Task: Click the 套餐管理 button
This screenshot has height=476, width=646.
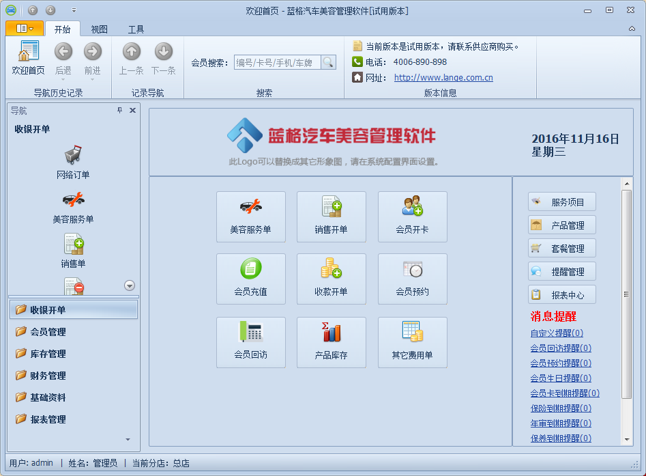Action: [562, 248]
